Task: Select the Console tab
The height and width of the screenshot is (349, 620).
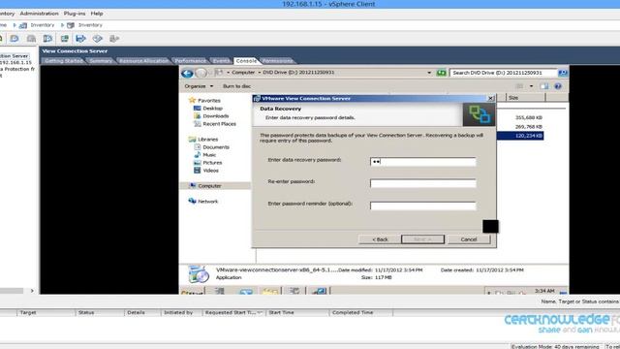Action: pos(246,61)
